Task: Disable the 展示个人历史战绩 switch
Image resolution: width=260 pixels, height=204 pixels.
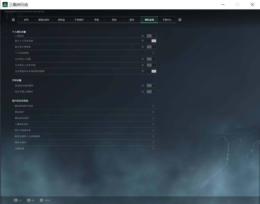Action: coord(151,41)
